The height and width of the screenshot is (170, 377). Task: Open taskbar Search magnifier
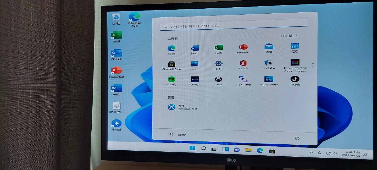pos(203,149)
